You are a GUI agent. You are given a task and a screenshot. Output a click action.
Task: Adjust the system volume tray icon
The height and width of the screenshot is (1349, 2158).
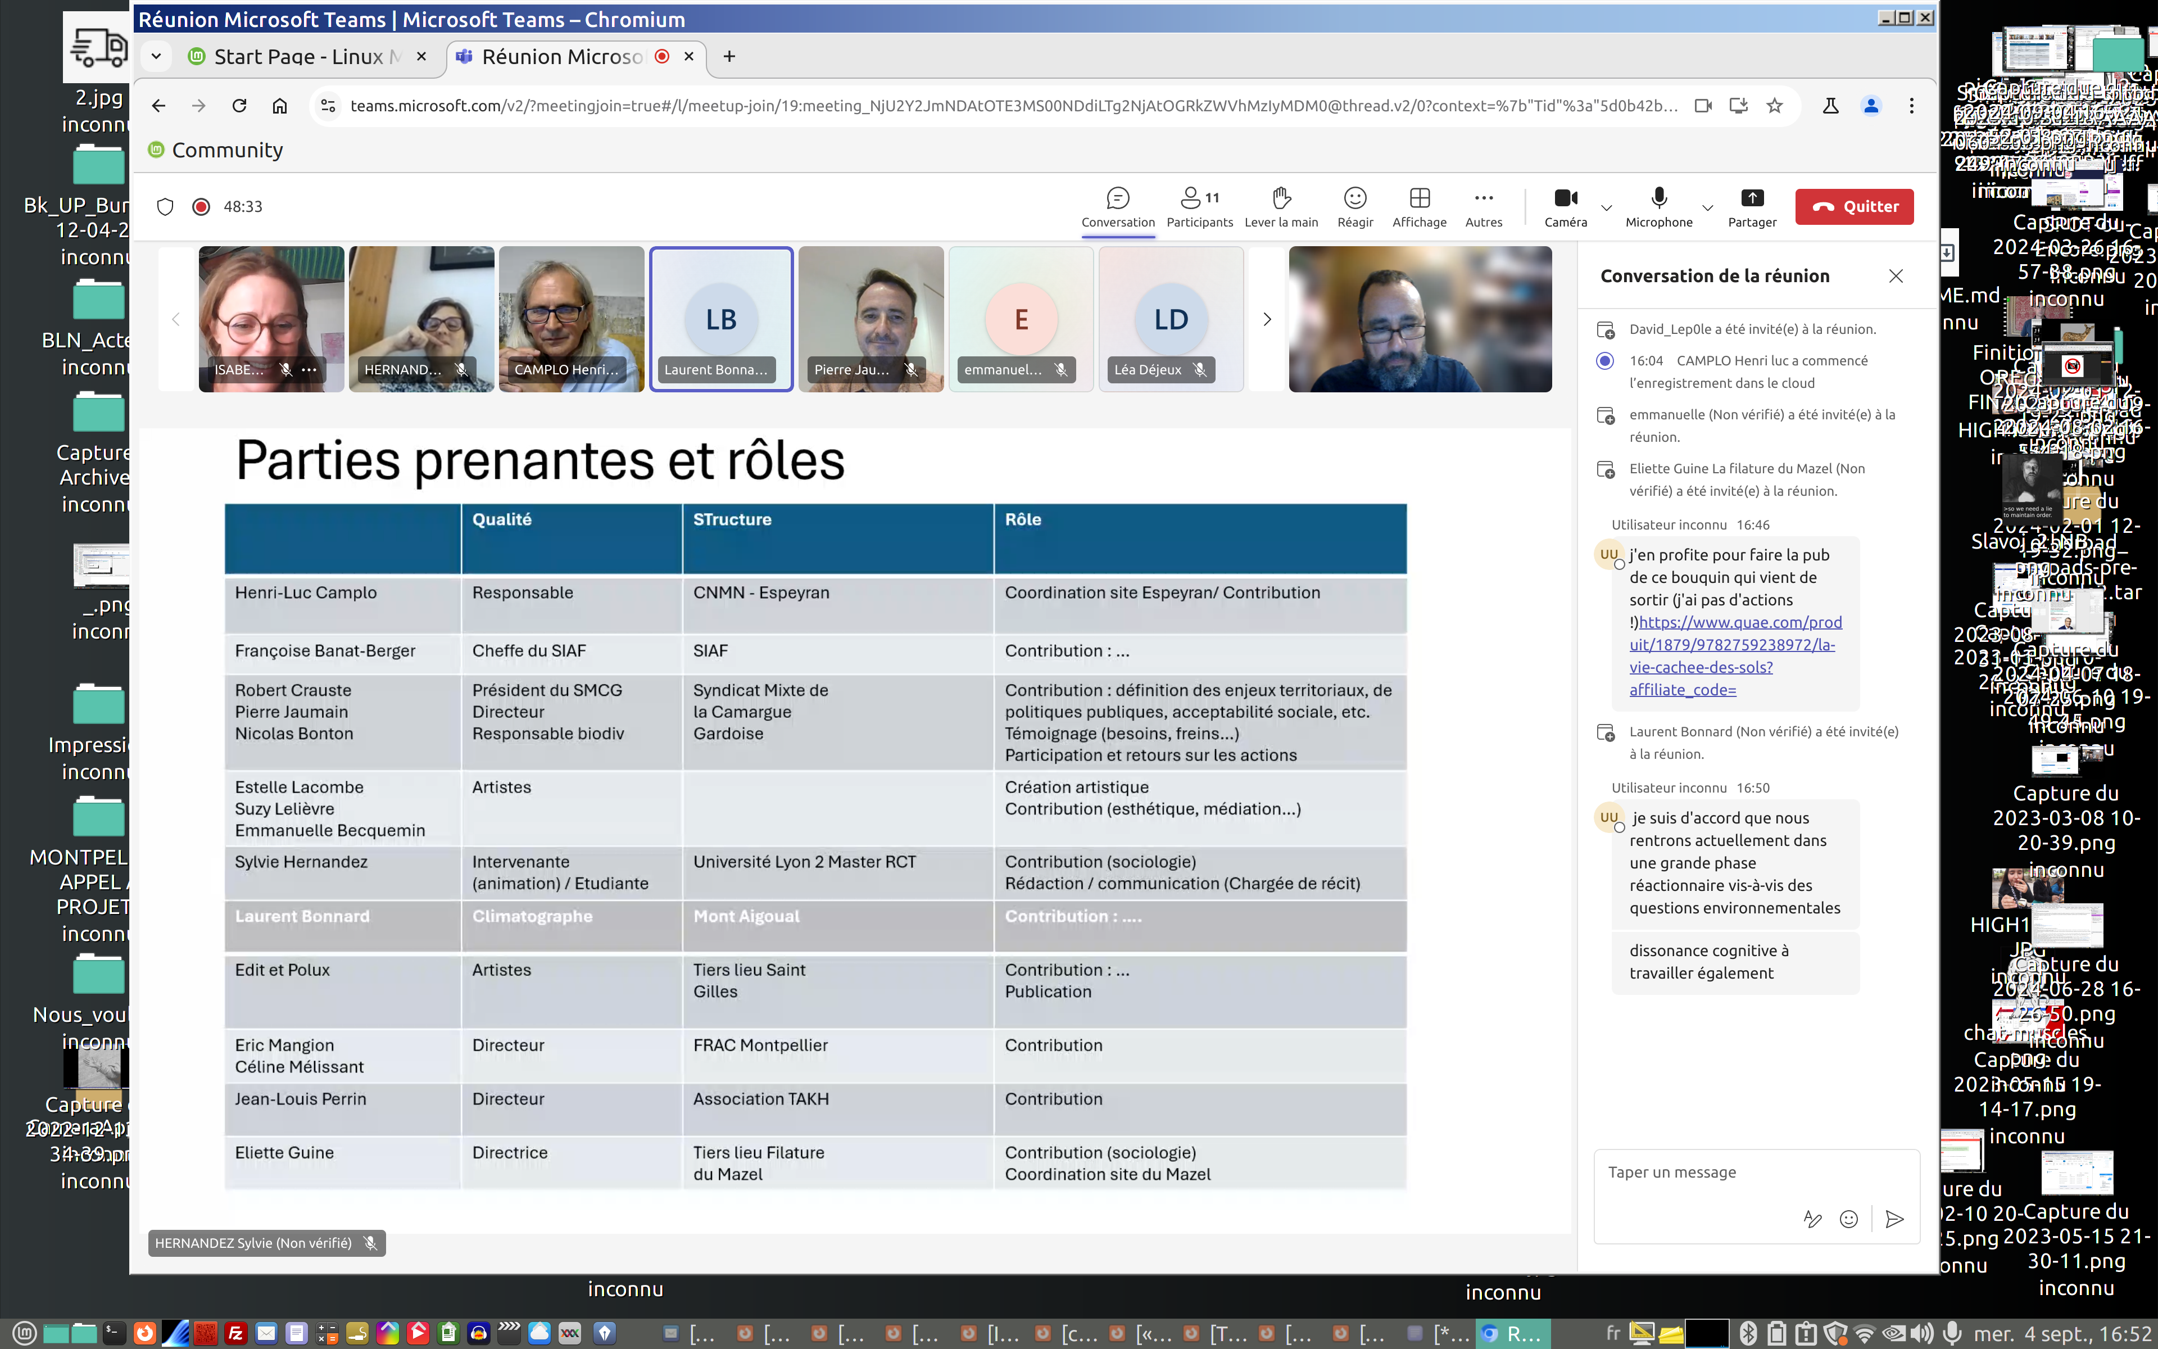(x=1922, y=1333)
